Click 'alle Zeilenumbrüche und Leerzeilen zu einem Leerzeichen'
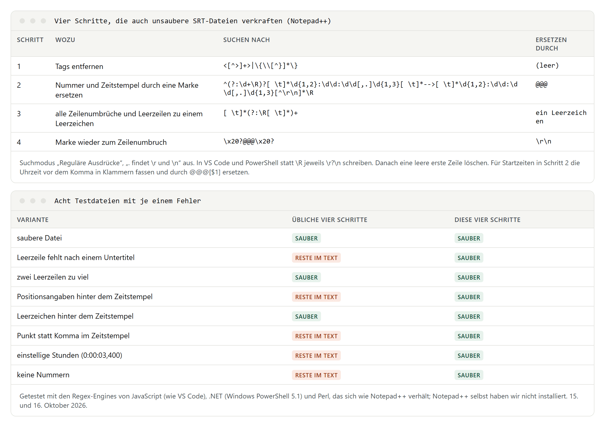This screenshot has height=427, width=605. point(129,119)
